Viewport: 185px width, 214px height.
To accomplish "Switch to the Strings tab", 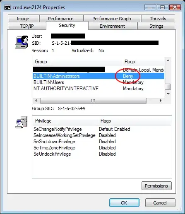I will point(156,26).
